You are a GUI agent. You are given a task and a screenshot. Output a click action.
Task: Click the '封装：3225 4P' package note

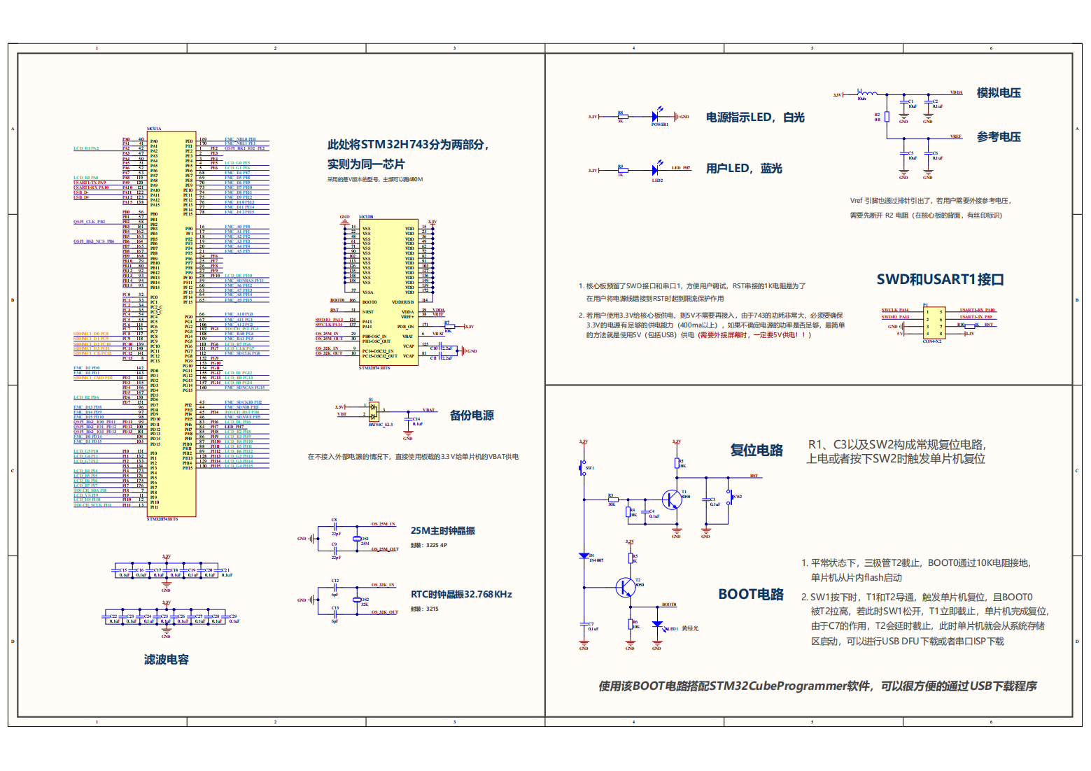point(429,546)
